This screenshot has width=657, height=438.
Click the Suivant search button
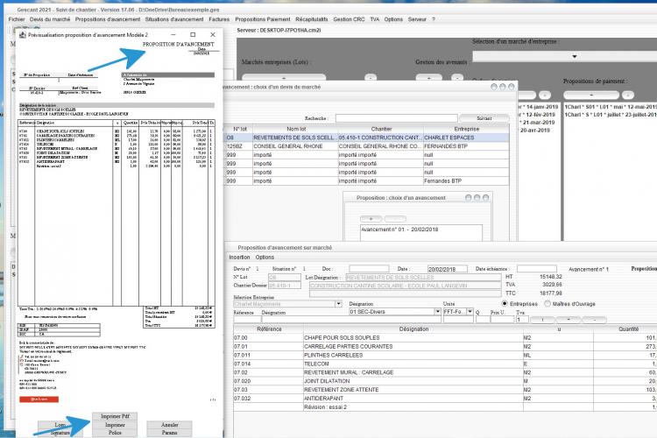[484, 118]
